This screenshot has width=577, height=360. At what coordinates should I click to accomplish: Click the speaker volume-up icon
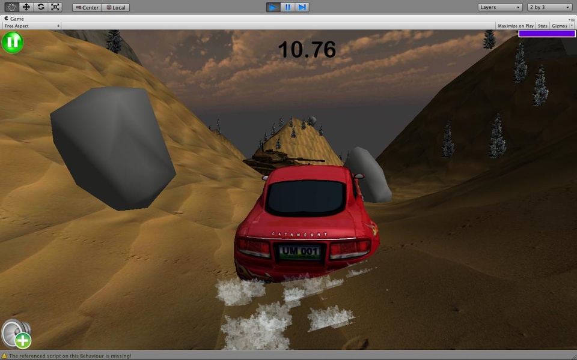[x=16, y=334]
